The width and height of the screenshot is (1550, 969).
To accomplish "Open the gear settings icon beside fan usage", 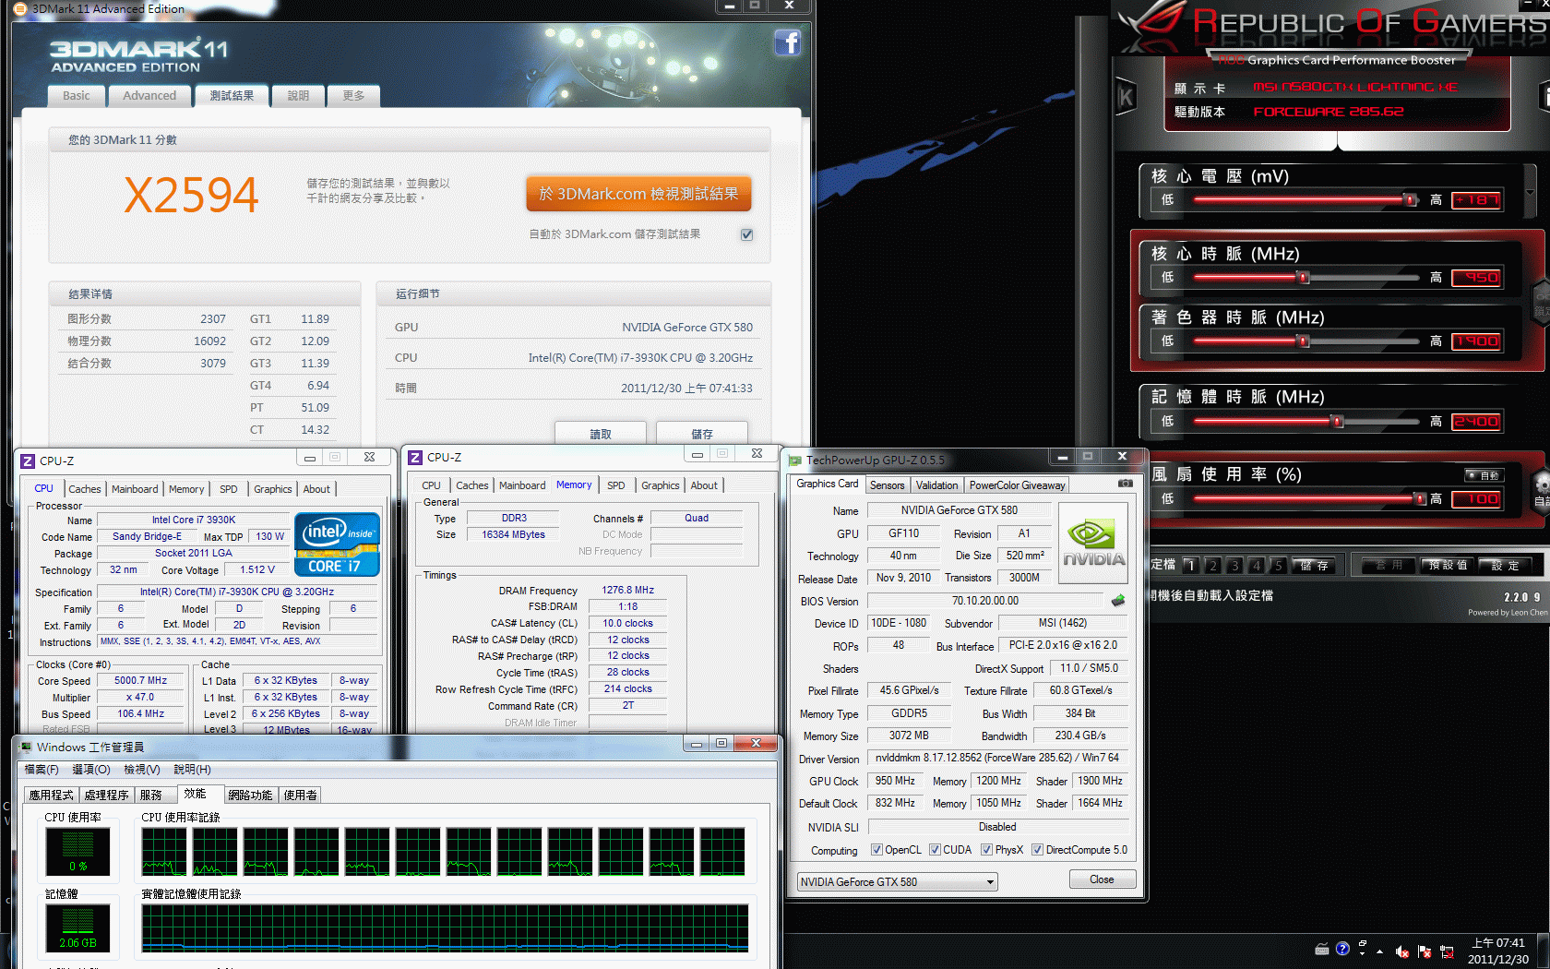I will point(1542,484).
